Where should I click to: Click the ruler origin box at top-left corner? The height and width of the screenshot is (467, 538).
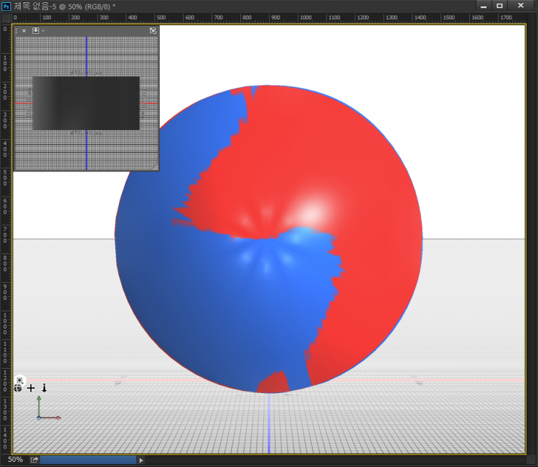tap(6, 17)
